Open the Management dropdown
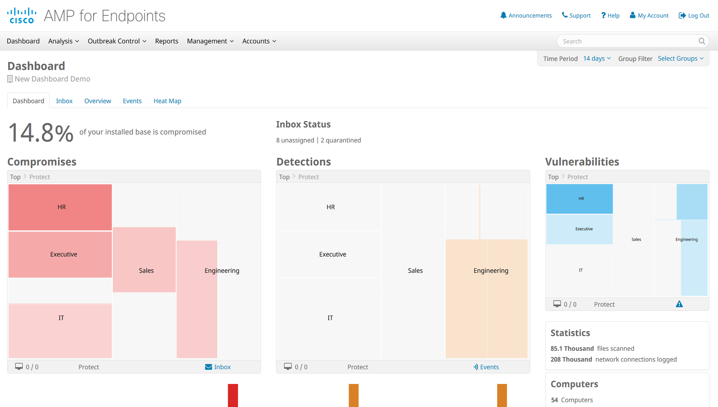The image size is (718, 407). [210, 41]
